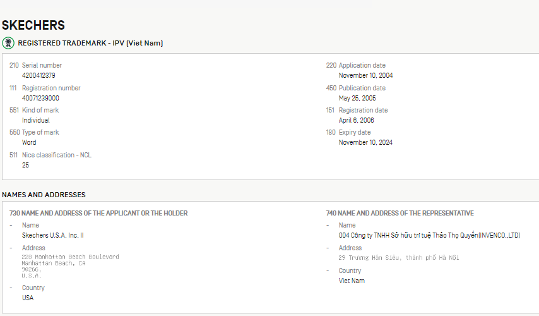Viewport: 539px width, 316px height.
Task: Click the REGISTERED TRADEMARK - IPV status text
Action: [x=90, y=43]
